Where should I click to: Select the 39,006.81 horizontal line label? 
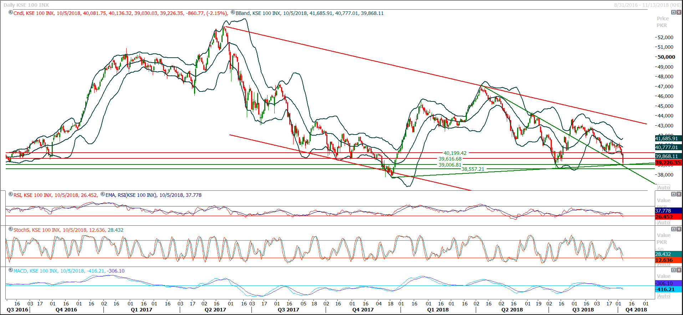click(450, 165)
